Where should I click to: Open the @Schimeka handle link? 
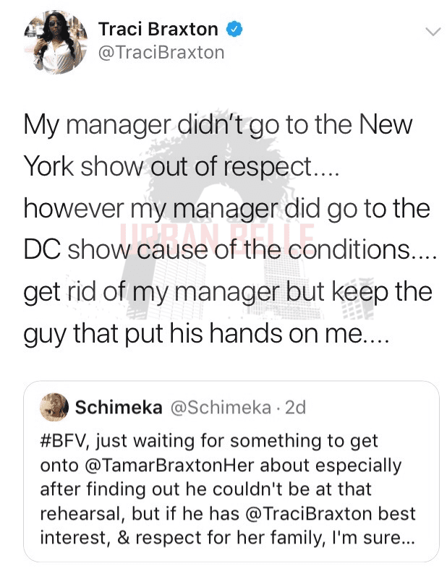point(221,408)
